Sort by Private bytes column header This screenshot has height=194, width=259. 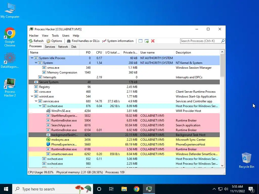coord(130,53)
